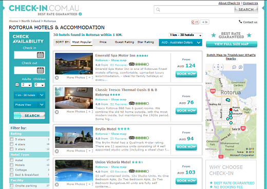267x189 pixels.
Task: Sort results by Star Rating
Action: point(146,42)
